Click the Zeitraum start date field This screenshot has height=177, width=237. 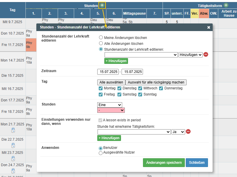[108, 72]
